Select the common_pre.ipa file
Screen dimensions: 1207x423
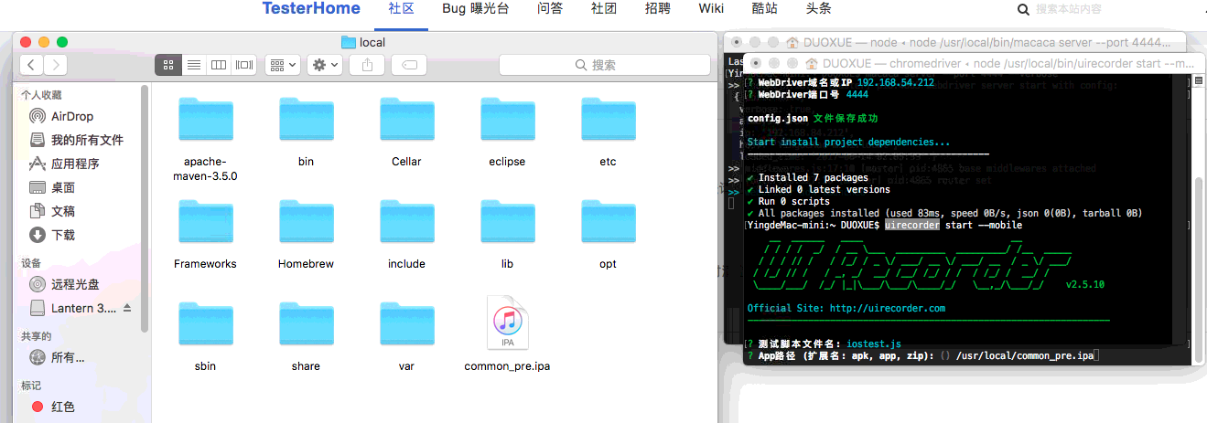coord(507,323)
